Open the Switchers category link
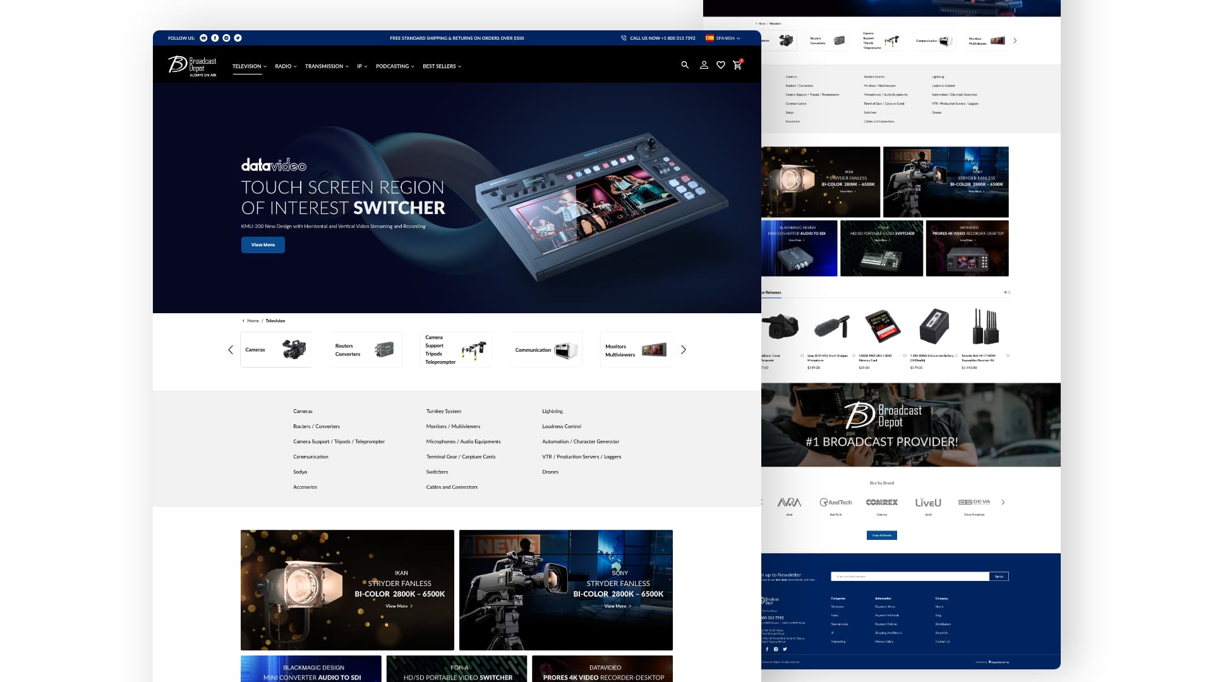This screenshot has height=682, width=1213. (x=437, y=472)
